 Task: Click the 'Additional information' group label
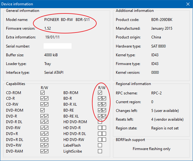(135, 11)
